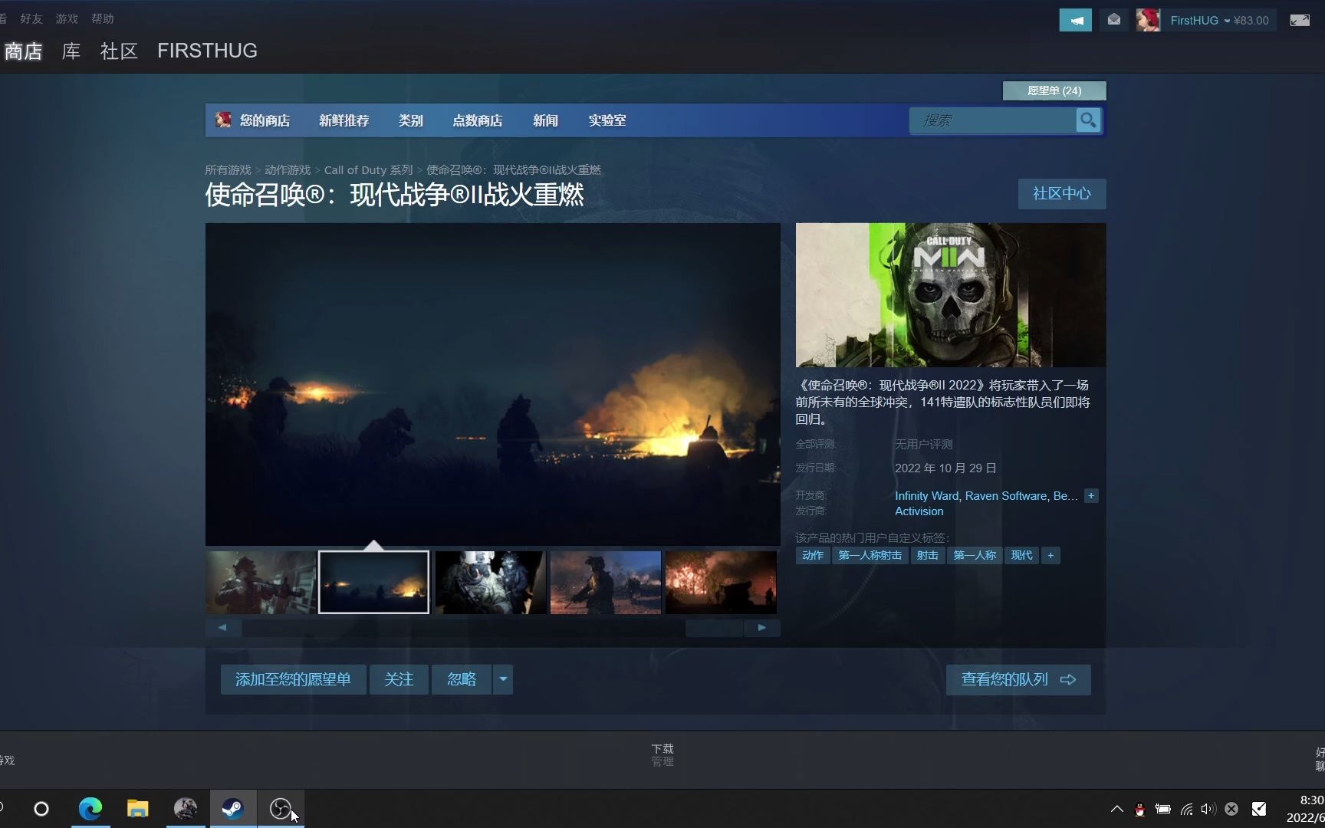1325x828 pixels.
Task: Select the burning forest thumbnail
Action: click(721, 582)
